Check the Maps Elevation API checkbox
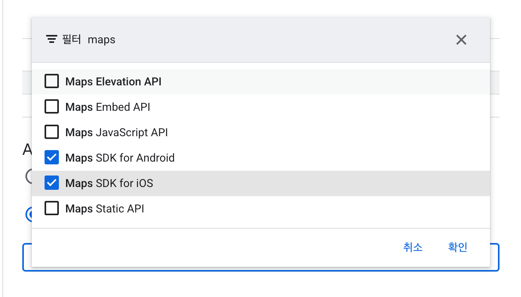This screenshot has width=521, height=297. click(x=52, y=82)
